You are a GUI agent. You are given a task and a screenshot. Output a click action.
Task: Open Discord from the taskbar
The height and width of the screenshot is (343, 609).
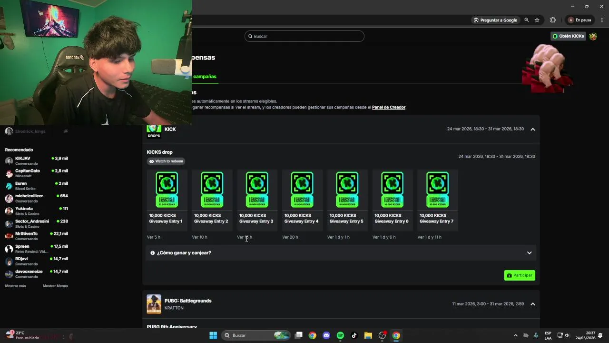(326, 335)
